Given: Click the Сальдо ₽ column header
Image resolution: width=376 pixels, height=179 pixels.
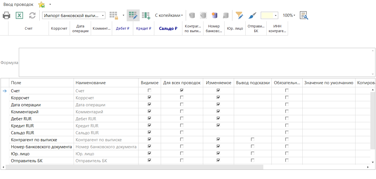Looking at the screenshot, I should tap(168, 29).
